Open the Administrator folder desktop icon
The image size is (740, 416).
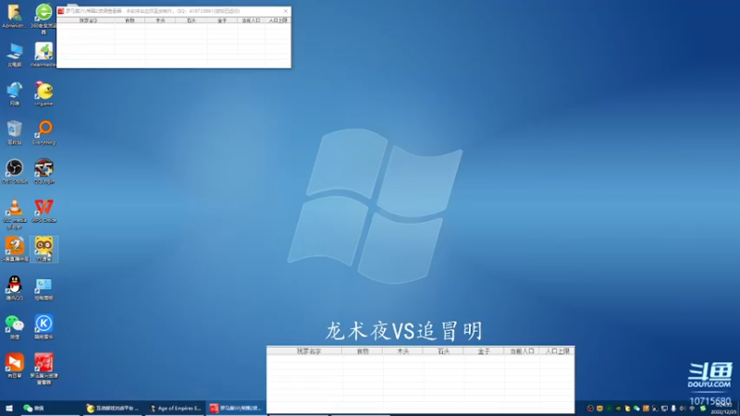click(14, 16)
